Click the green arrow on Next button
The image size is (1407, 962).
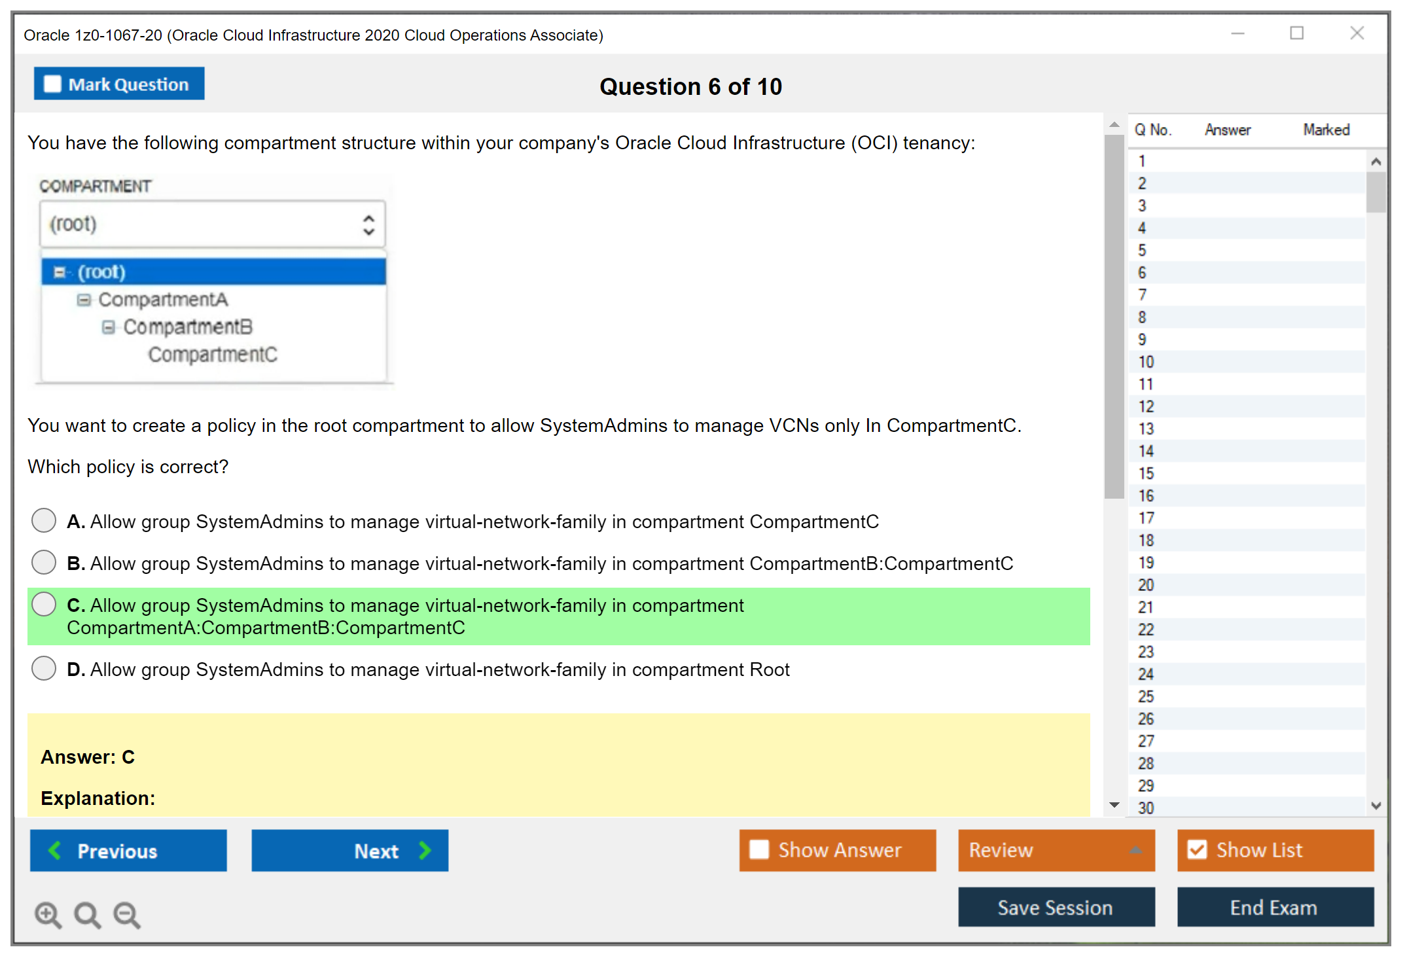(x=425, y=850)
